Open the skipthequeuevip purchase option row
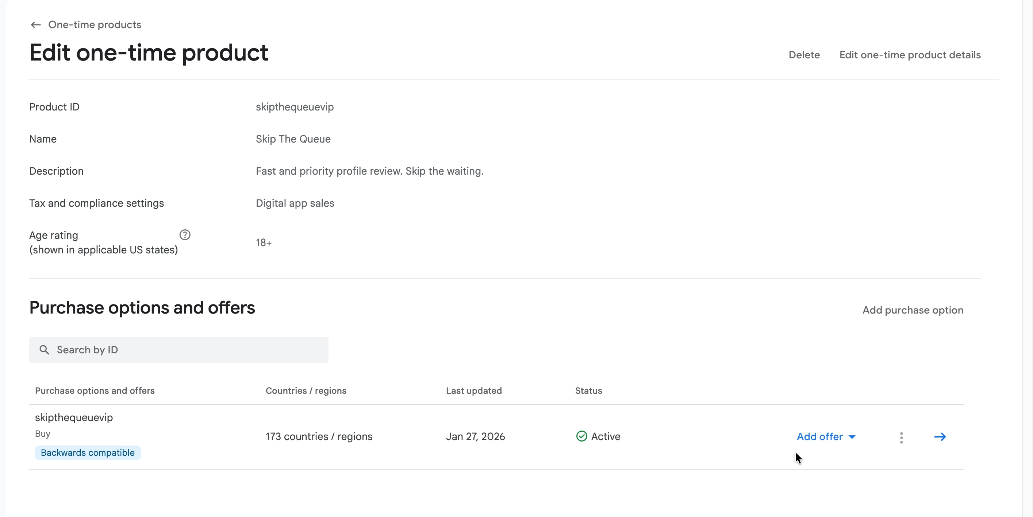1033x517 pixels. pyautogui.click(x=74, y=418)
